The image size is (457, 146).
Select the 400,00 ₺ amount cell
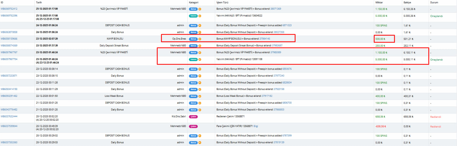coord(380,96)
